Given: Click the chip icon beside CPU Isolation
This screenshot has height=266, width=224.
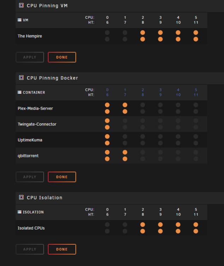Looking at the screenshot, I should coord(21,198).
